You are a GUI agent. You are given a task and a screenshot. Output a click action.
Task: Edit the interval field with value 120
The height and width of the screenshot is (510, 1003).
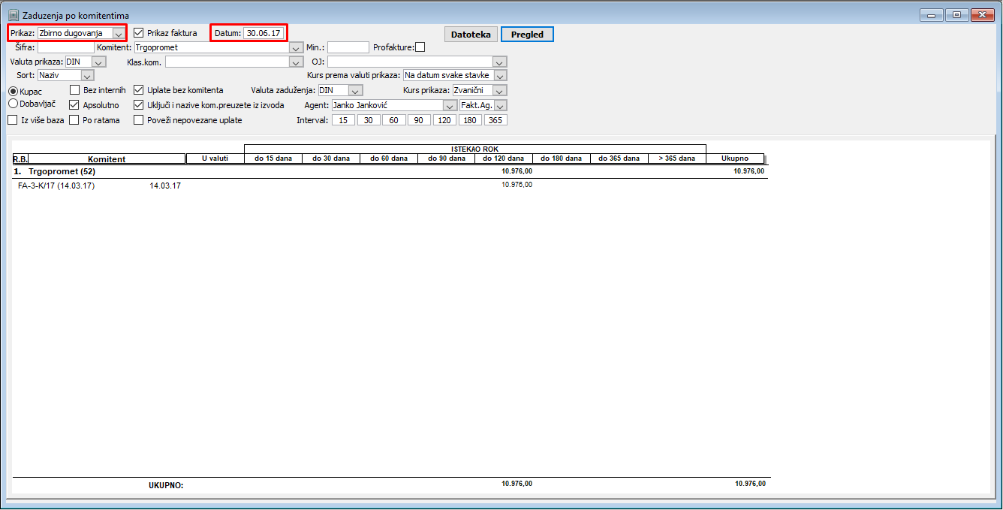click(x=445, y=120)
